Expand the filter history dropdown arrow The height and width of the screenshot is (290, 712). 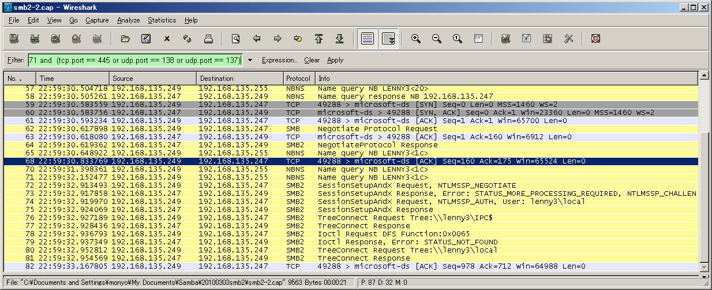(250, 60)
